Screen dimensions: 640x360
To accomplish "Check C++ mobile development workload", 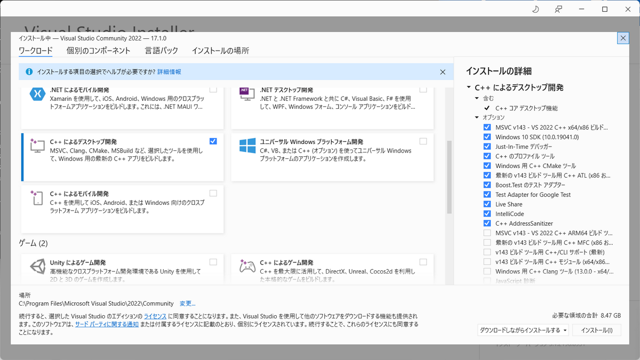I will click(213, 193).
